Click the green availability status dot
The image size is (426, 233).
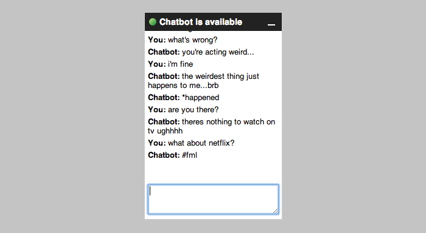(x=153, y=22)
